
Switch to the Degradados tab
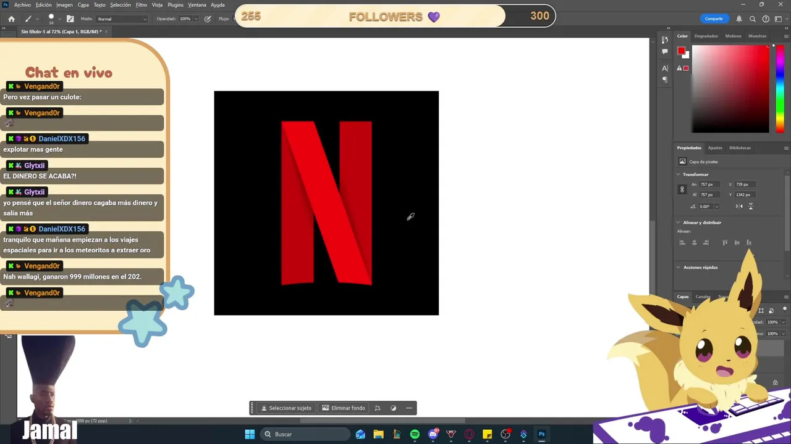pyautogui.click(x=706, y=36)
